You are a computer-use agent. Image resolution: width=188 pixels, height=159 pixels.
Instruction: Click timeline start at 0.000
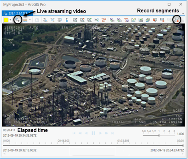(6, 141)
